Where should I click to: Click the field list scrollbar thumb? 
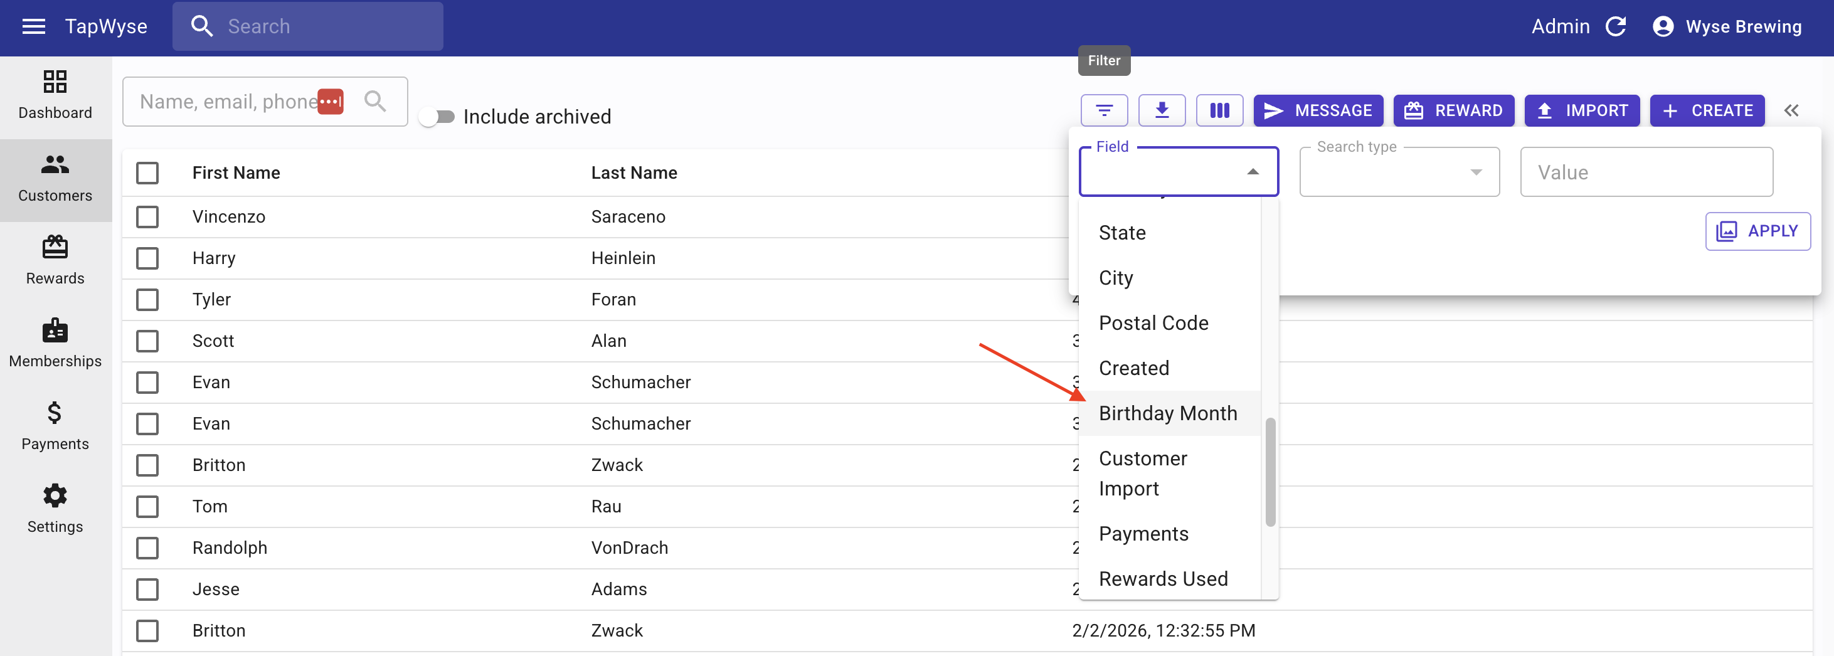coord(1269,472)
